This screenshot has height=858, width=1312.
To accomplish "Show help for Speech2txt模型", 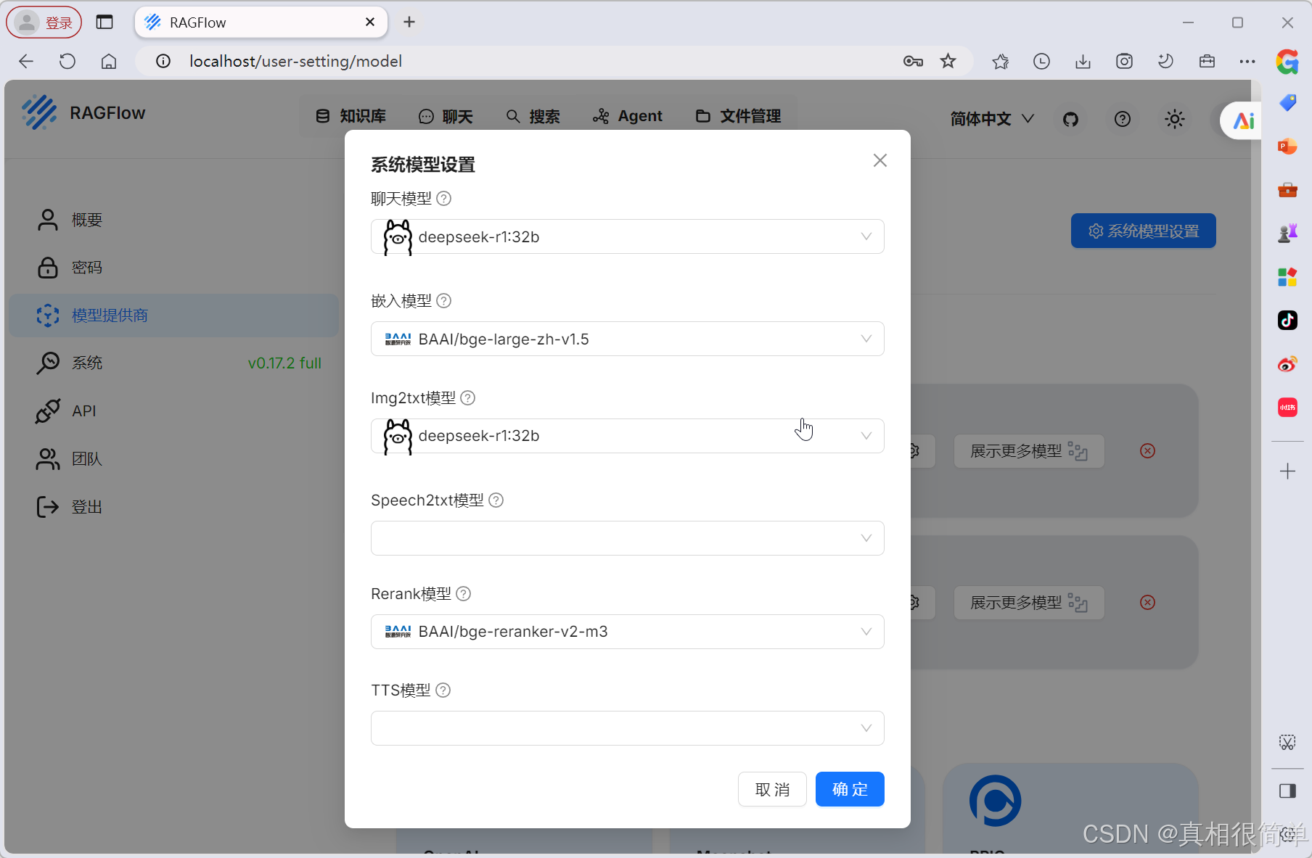I will [496, 500].
